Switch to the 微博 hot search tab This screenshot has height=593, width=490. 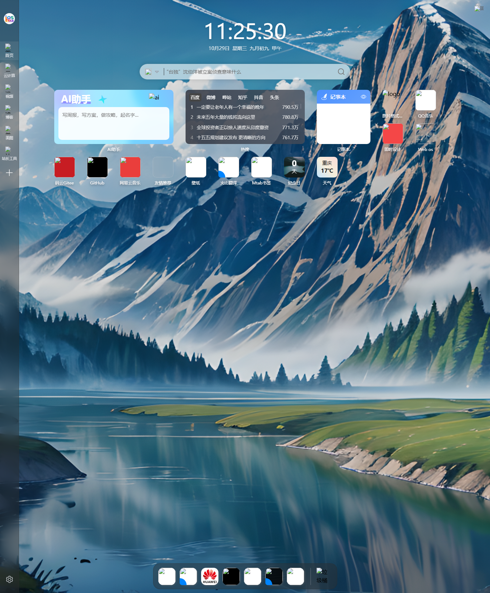[211, 97]
